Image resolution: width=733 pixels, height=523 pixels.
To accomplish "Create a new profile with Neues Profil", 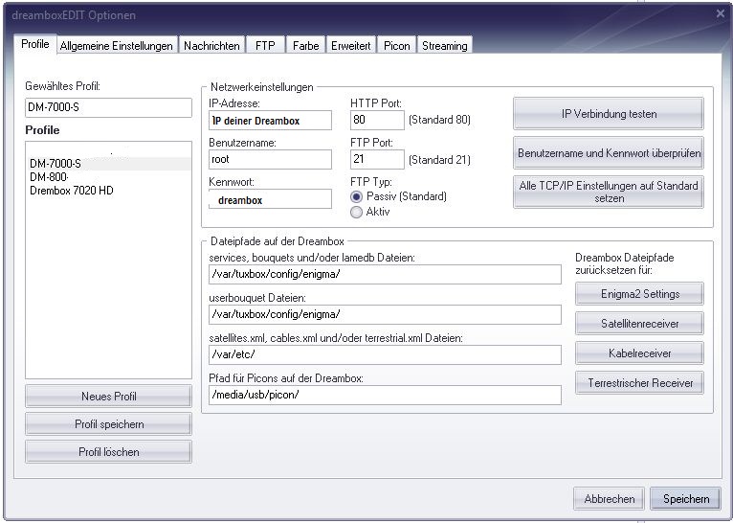I will pos(108,397).
